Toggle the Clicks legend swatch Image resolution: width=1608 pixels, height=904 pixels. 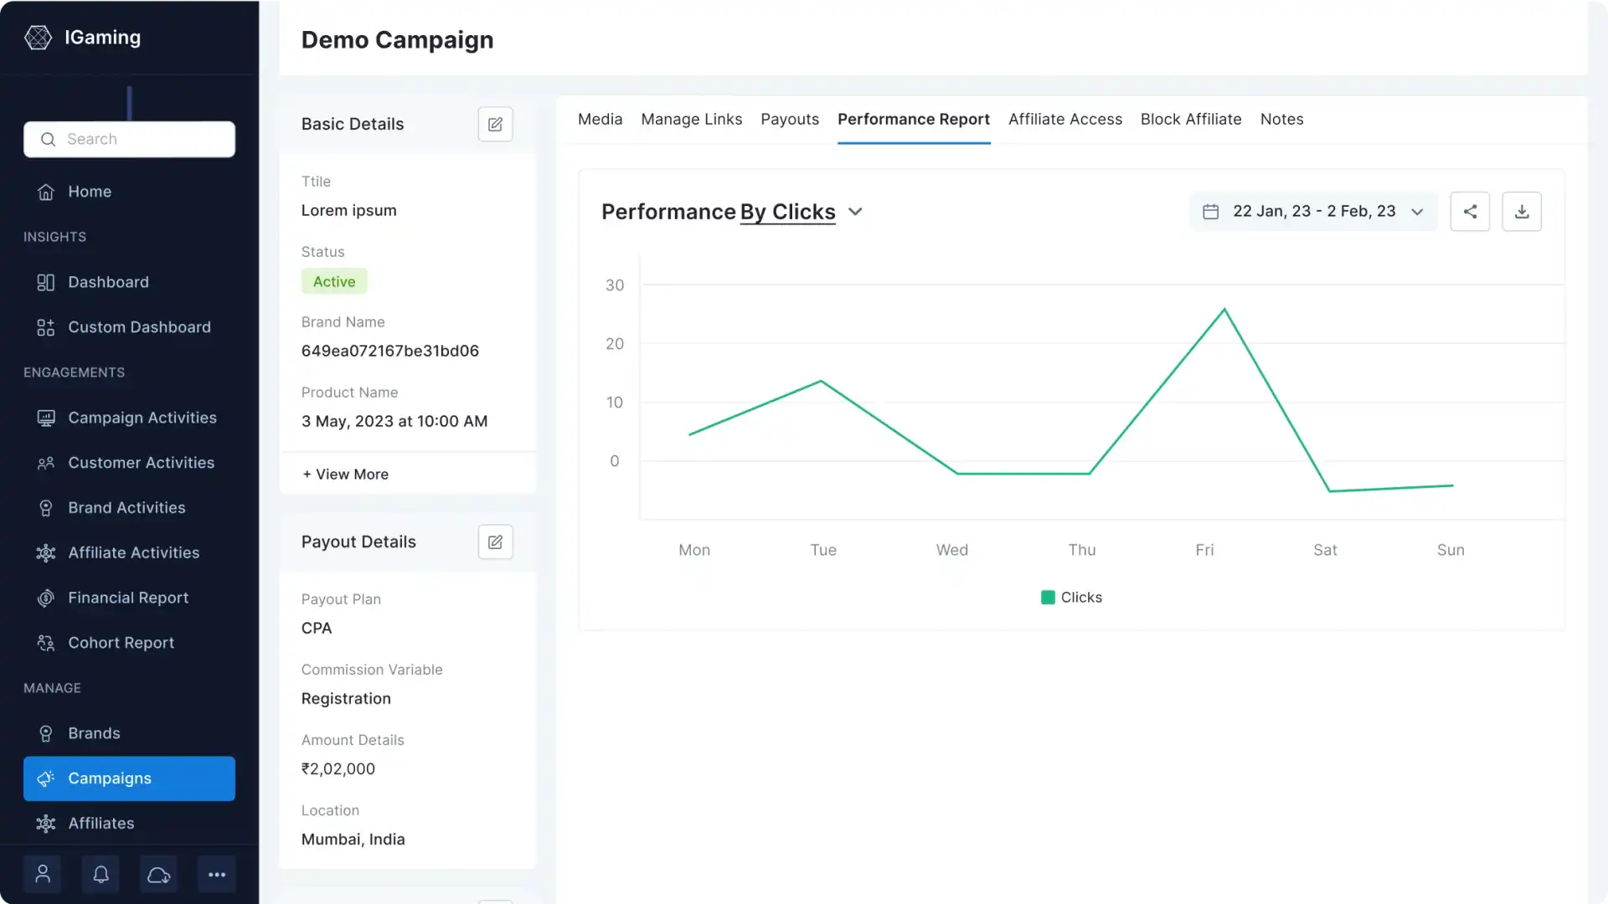click(1047, 598)
